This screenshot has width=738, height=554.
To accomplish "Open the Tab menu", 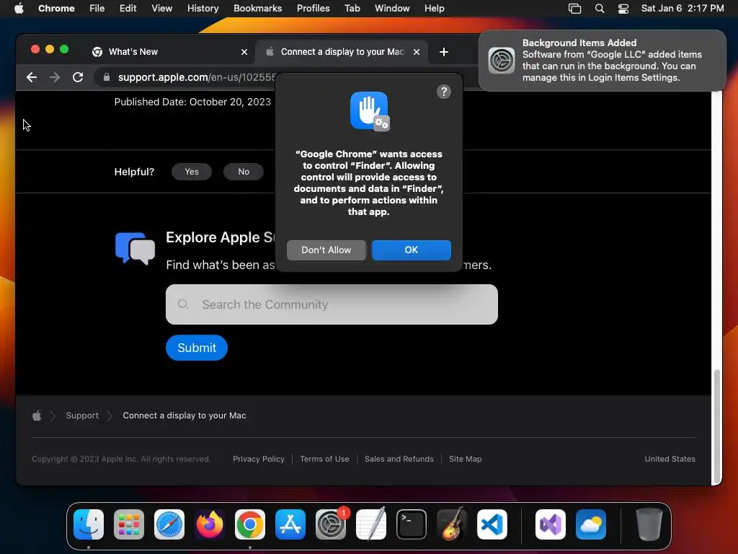I will (352, 9).
